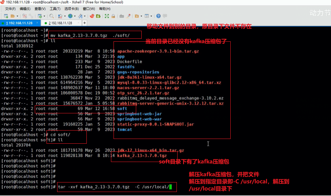The width and height of the screenshot is (331, 196).
Task: Open the 帮助(H) menu
Action: [105, 9]
